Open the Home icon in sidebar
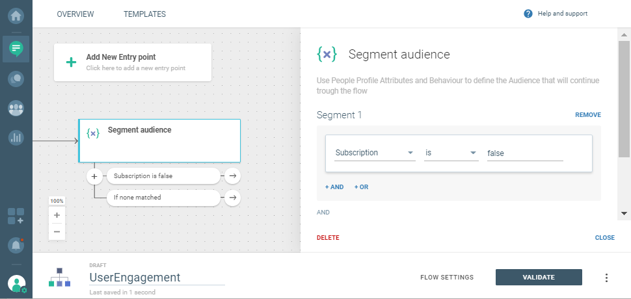 click(x=16, y=13)
